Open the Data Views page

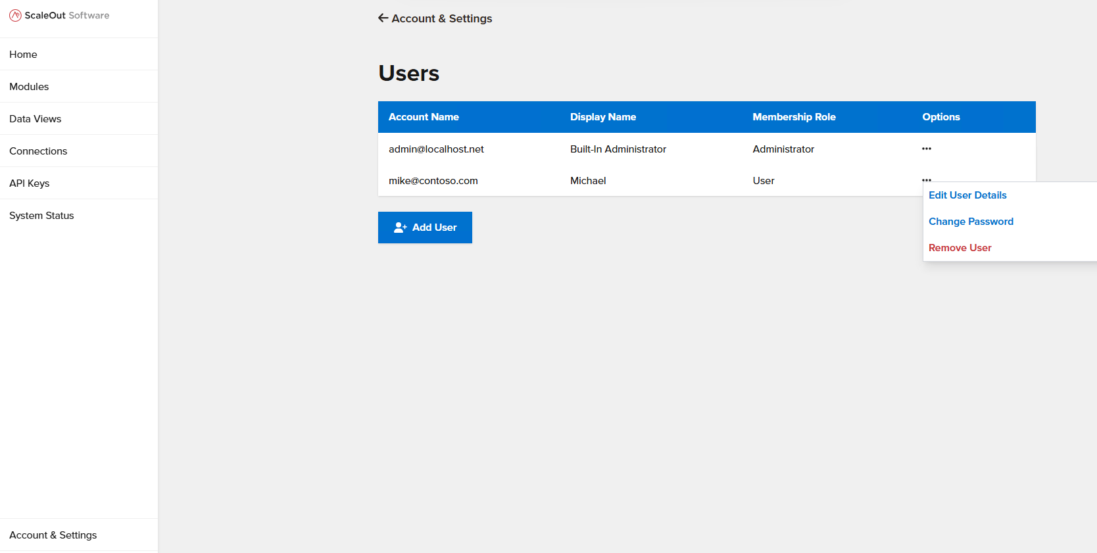[35, 119]
